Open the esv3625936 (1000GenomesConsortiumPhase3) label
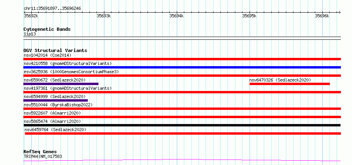 (71, 72)
